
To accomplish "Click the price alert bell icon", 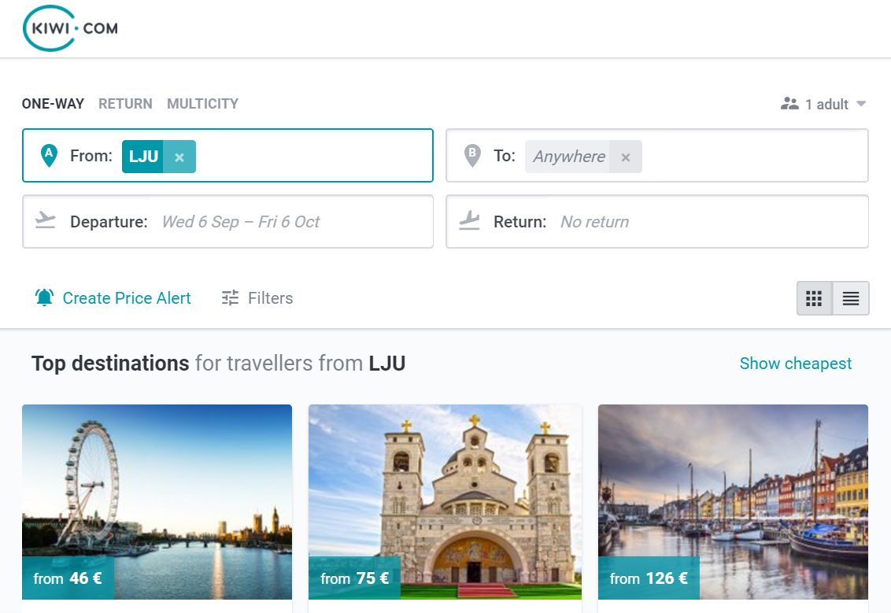I will 45,298.
